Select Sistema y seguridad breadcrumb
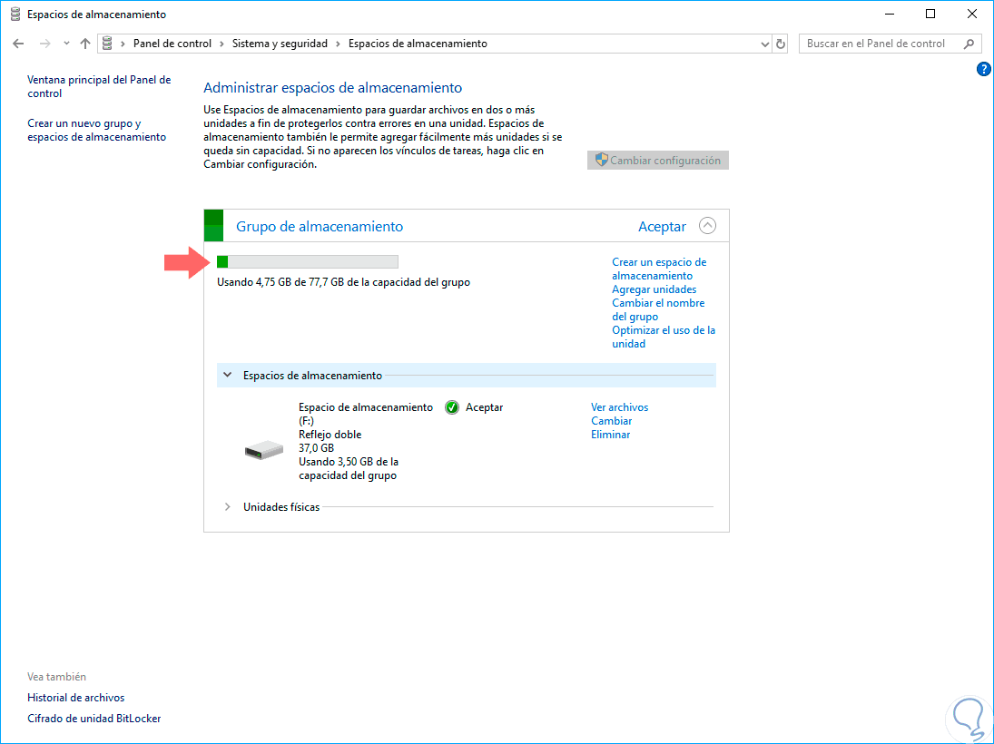This screenshot has width=994, height=744. (x=280, y=44)
